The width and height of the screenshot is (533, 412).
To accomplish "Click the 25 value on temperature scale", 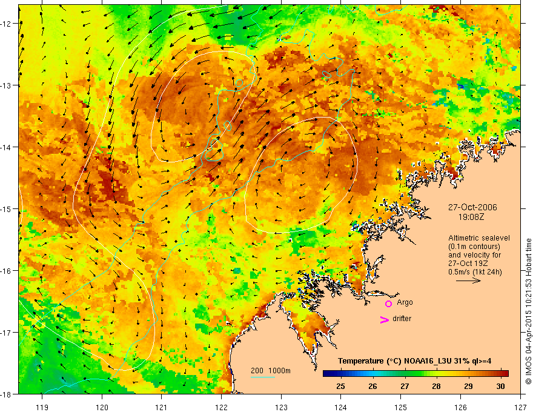I will (x=340, y=386).
